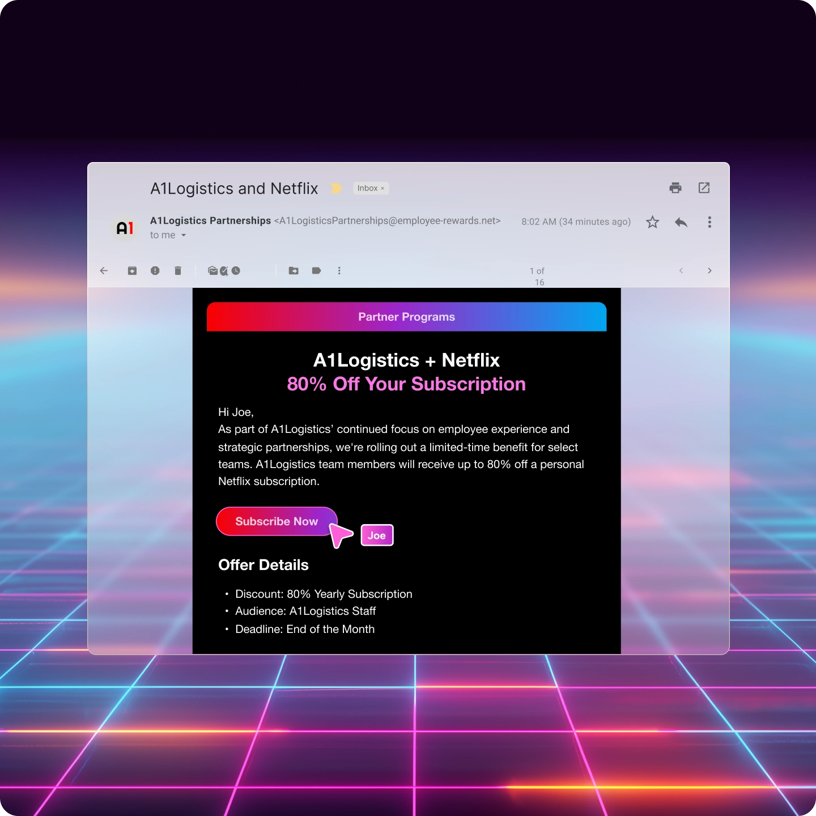Screen dimensions: 816x816
Task: Click the 'Offer Details' heading
Action: point(263,565)
